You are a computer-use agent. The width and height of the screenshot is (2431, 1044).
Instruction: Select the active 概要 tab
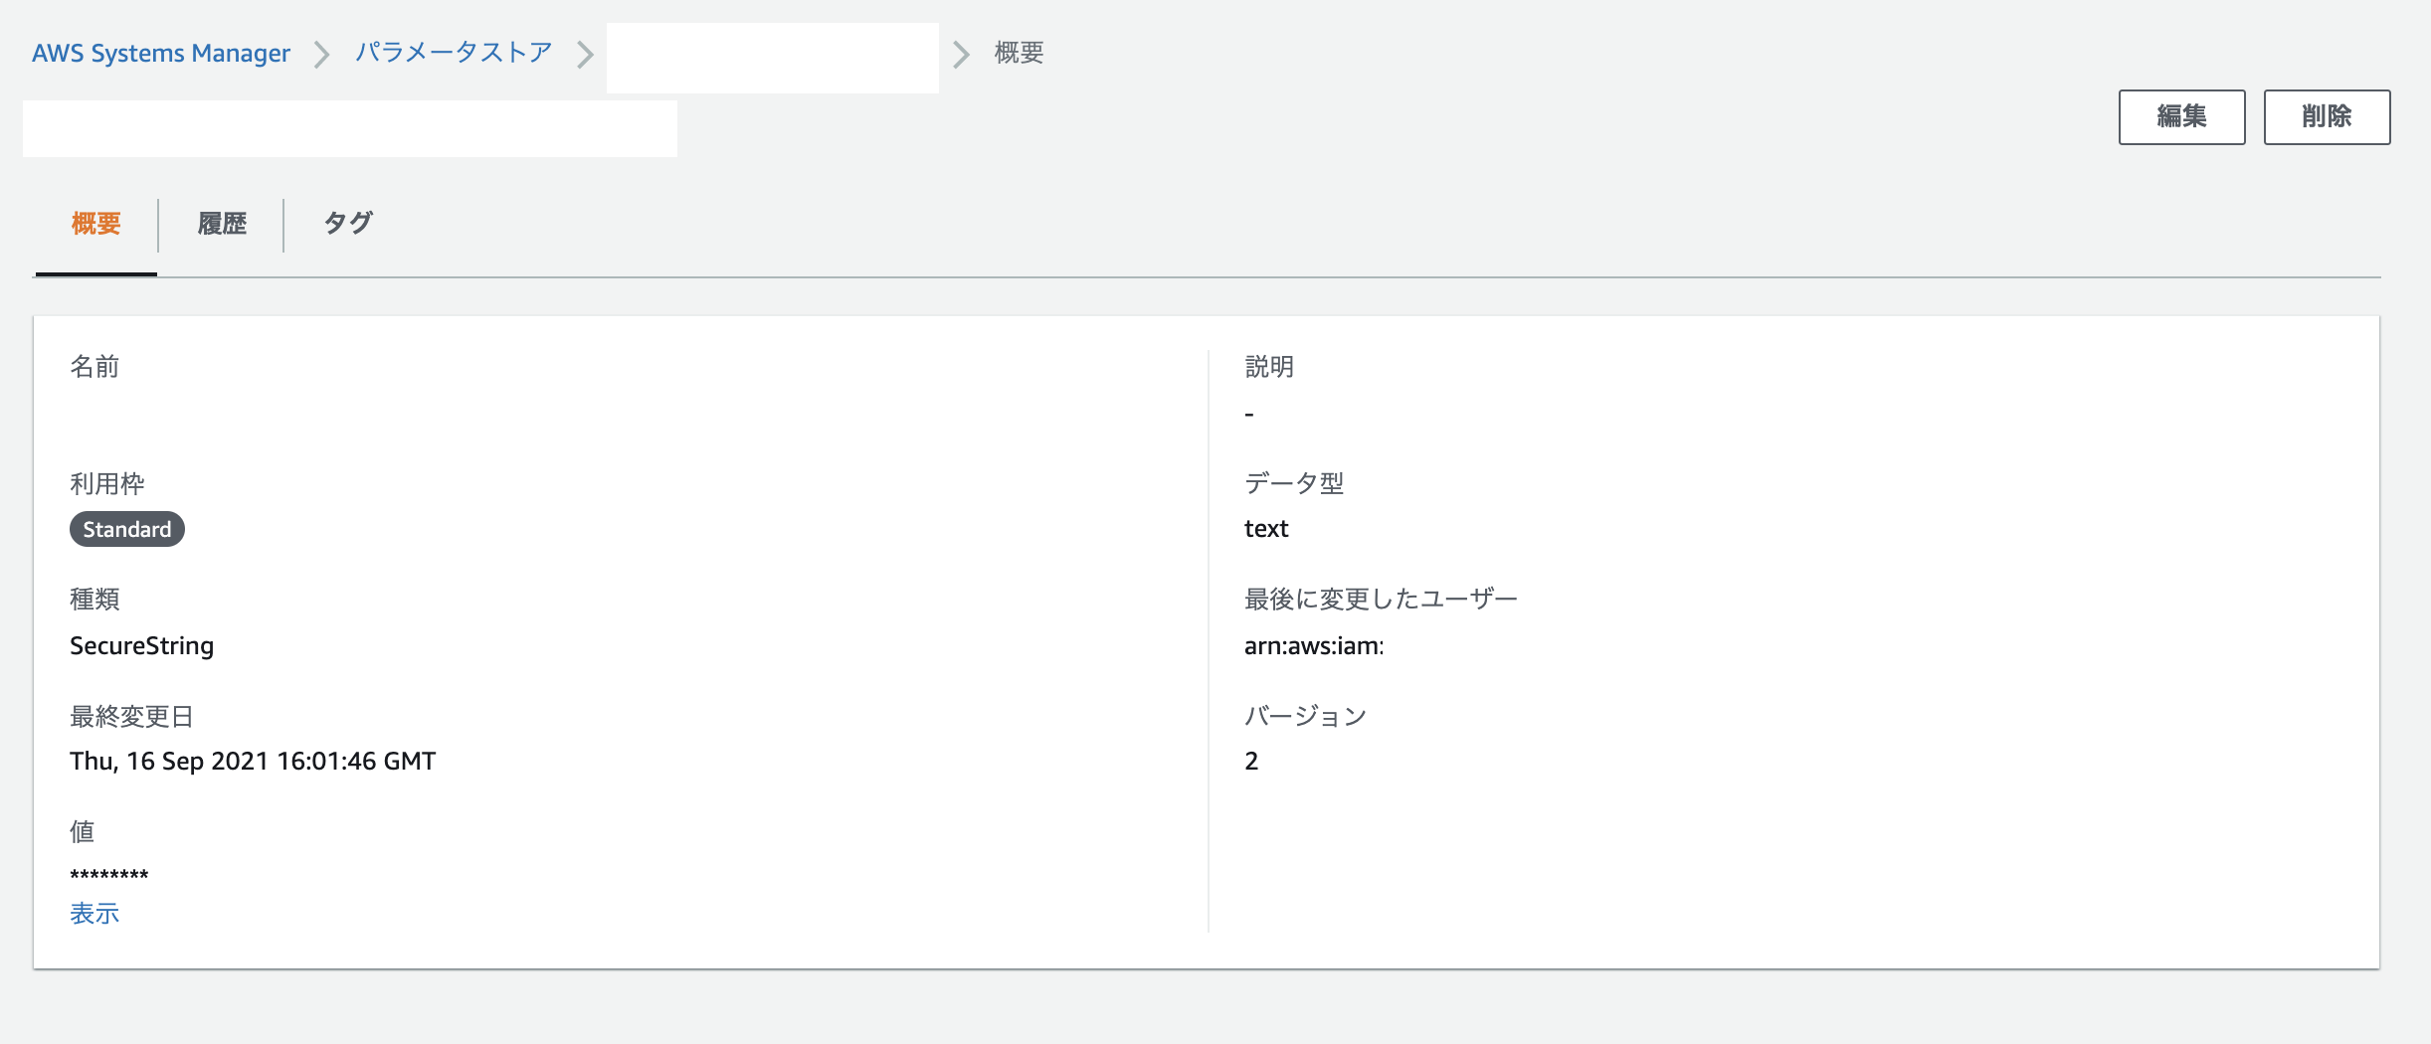click(94, 225)
